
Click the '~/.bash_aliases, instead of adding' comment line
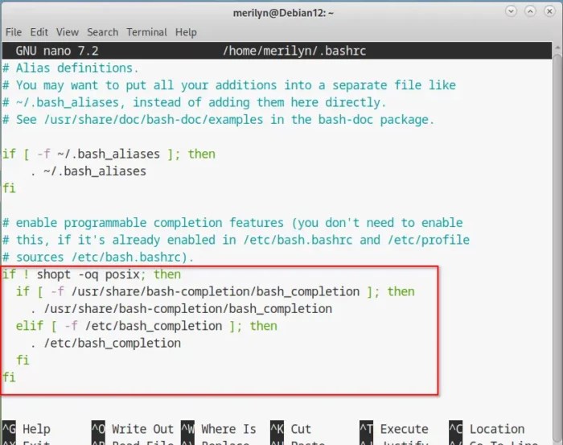tap(195, 102)
